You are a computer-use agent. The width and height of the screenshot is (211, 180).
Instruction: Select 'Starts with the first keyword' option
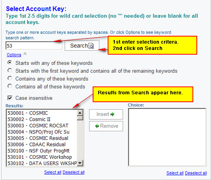[10, 70]
